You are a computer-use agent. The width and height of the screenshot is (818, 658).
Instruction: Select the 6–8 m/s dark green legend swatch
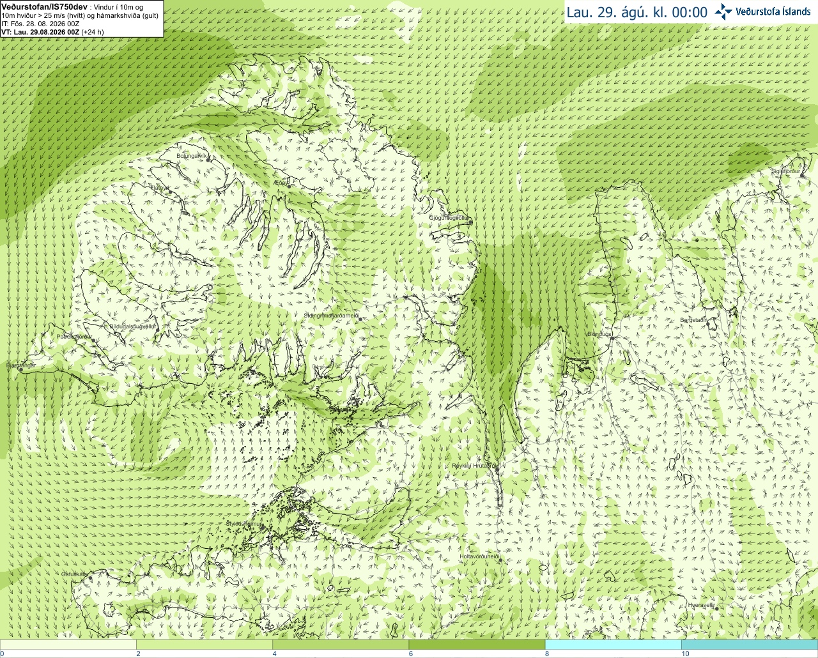477,645
